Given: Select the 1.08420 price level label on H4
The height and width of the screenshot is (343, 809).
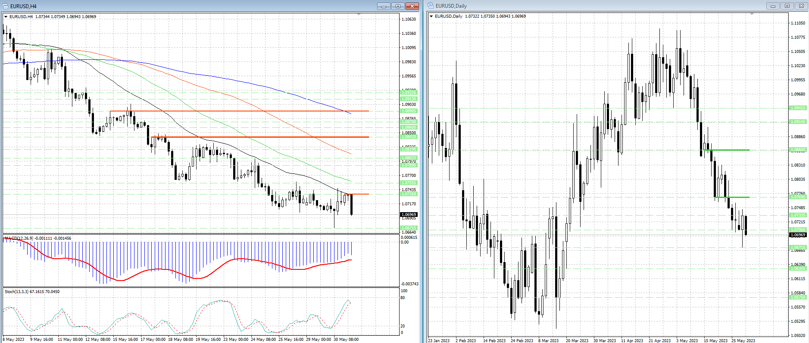Looking at the screenshot, I should [x=409, y=136].
